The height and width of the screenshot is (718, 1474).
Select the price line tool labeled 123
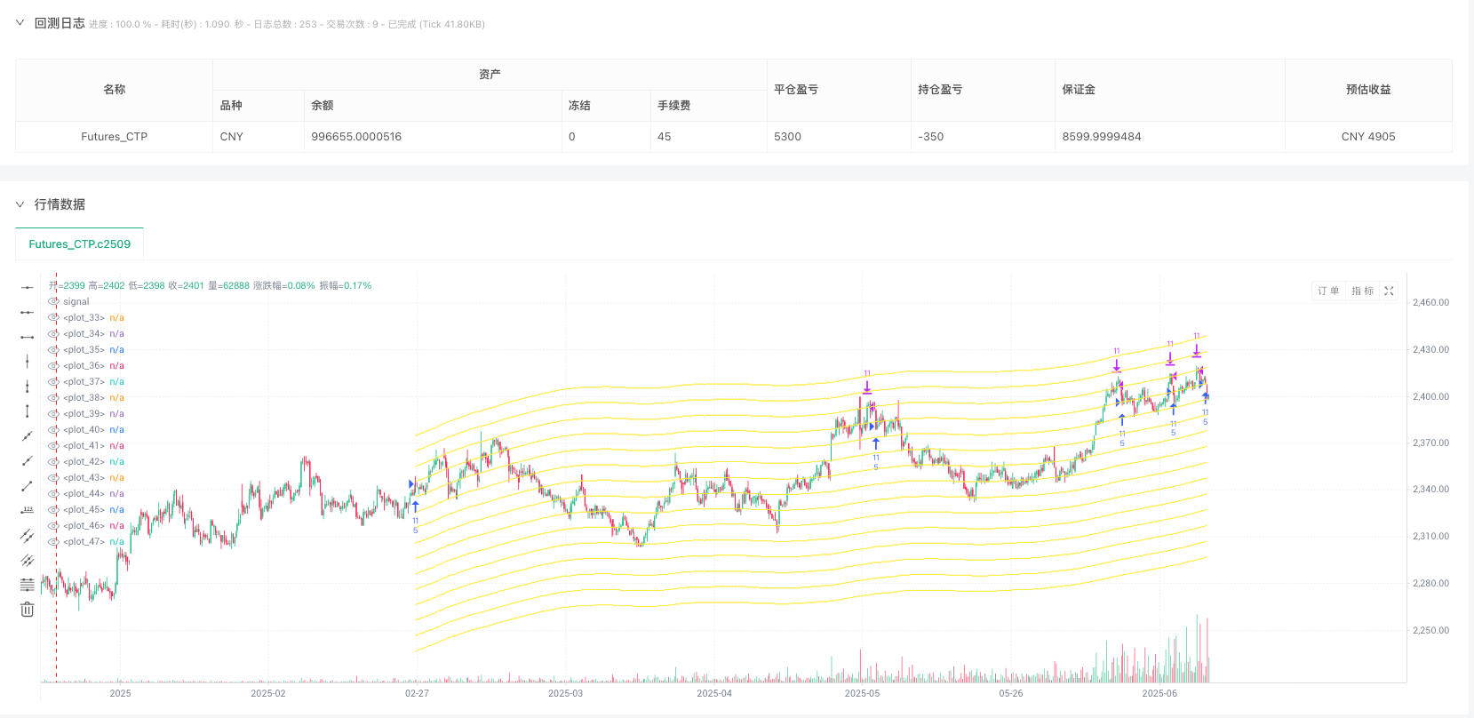[x=28, y=510]
